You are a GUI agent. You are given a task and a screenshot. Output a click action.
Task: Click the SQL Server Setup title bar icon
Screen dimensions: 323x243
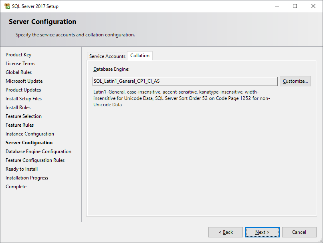click(7, 6)
